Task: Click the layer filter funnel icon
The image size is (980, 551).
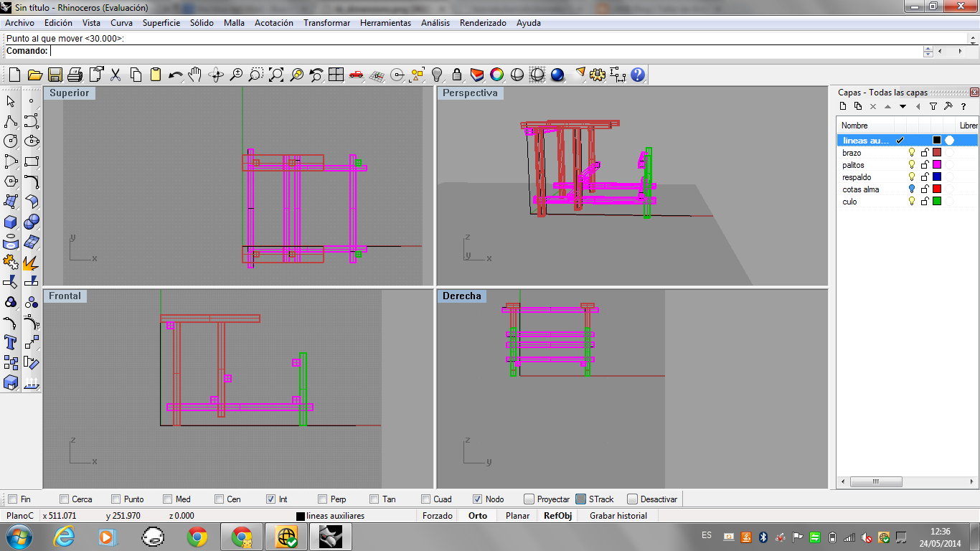Action: (933, 106)
